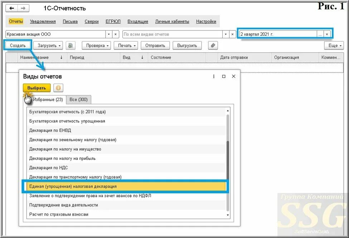Open the three-dot menu of Виды отчетов
This screenshot has width=349, height=238.
(214, 76)
